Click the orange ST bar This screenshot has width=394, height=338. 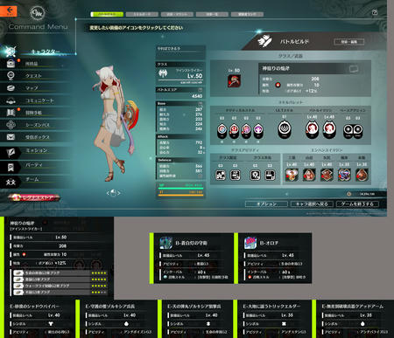tap(180, 195)
